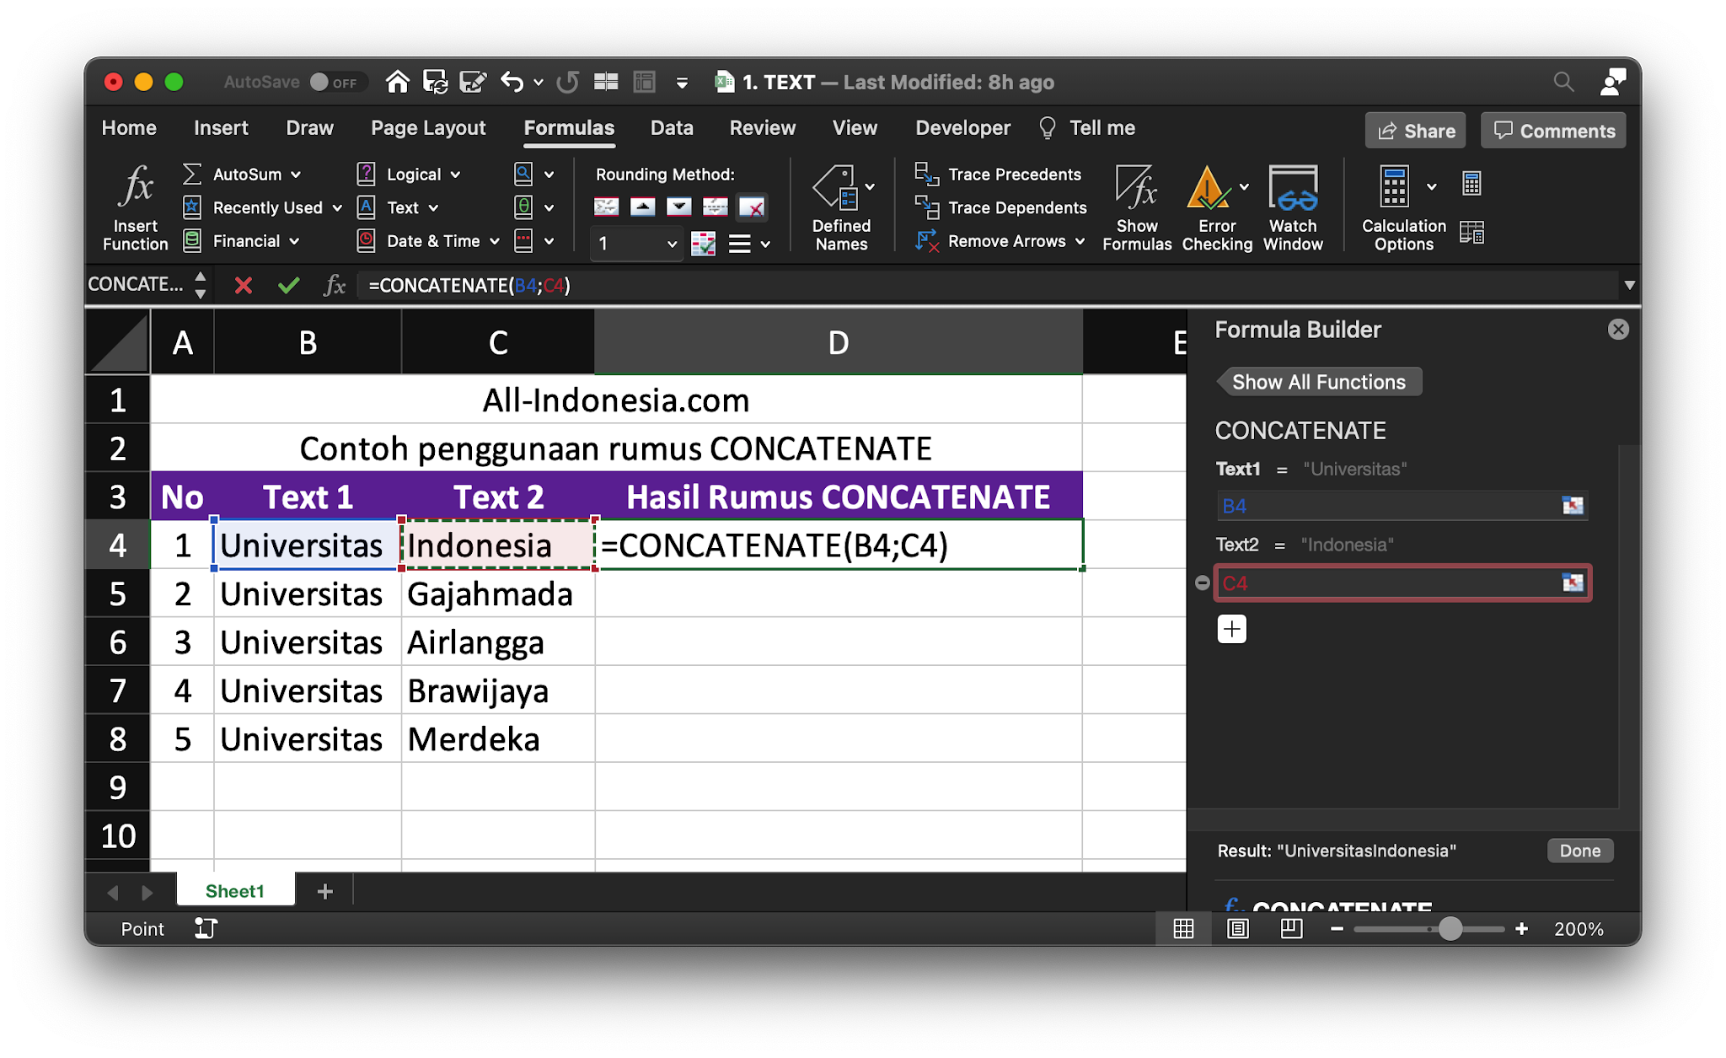Screen dimensions: 1726x1058
Task: Click the Insert Function fx icon
Action: point(135,187)
